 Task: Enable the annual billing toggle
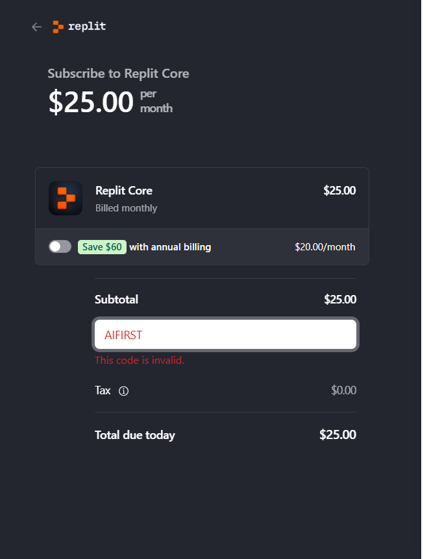60,246
